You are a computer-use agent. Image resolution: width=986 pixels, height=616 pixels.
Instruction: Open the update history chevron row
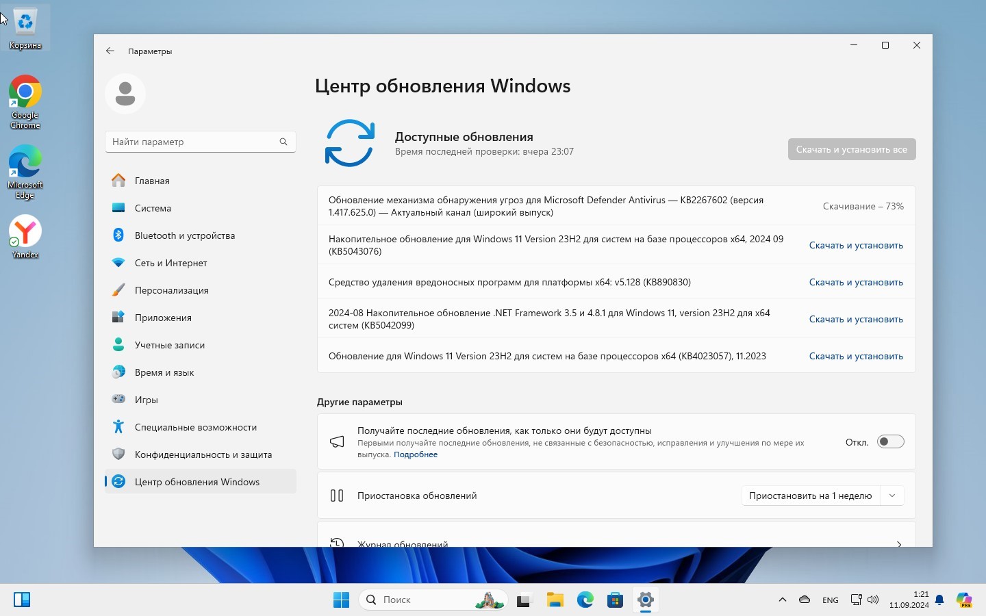(x=898, y=543)
